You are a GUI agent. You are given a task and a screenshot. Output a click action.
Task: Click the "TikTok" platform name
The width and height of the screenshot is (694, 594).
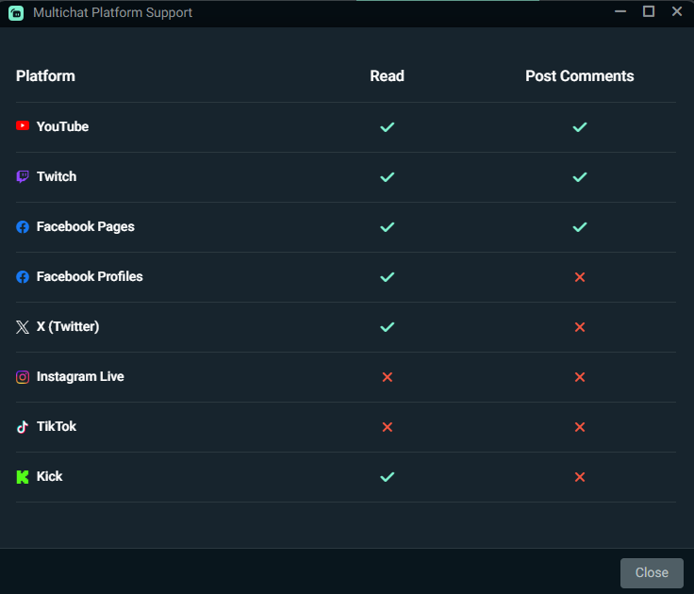(x=57, y=427)
